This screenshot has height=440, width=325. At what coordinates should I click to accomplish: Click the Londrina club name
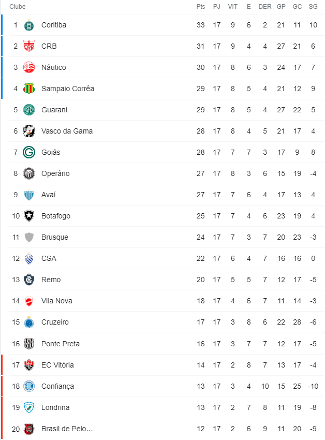[55, 407]
